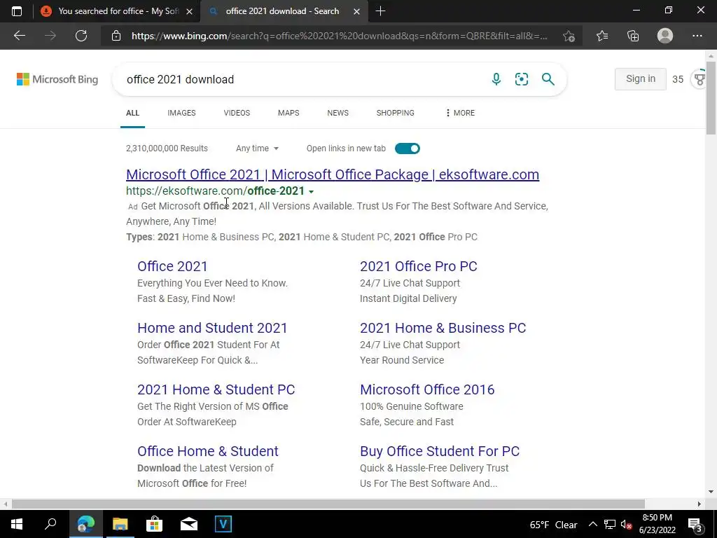Click the site lock icon in address bar
Viewport: 717px width, 538px height.
(x=116, y=36)
